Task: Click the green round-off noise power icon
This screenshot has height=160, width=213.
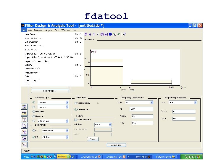Action: click(x=118, y=34)
